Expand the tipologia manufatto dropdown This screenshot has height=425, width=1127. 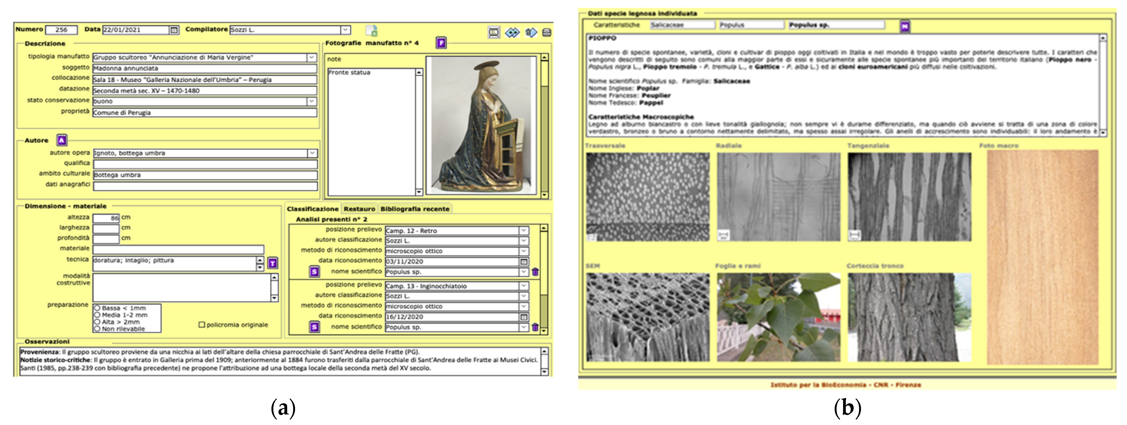pyautogui.click(x=312, y=57)
